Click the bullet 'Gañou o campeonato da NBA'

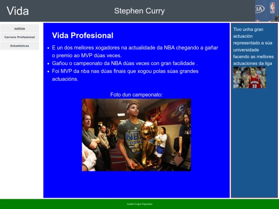coord(125,63)
